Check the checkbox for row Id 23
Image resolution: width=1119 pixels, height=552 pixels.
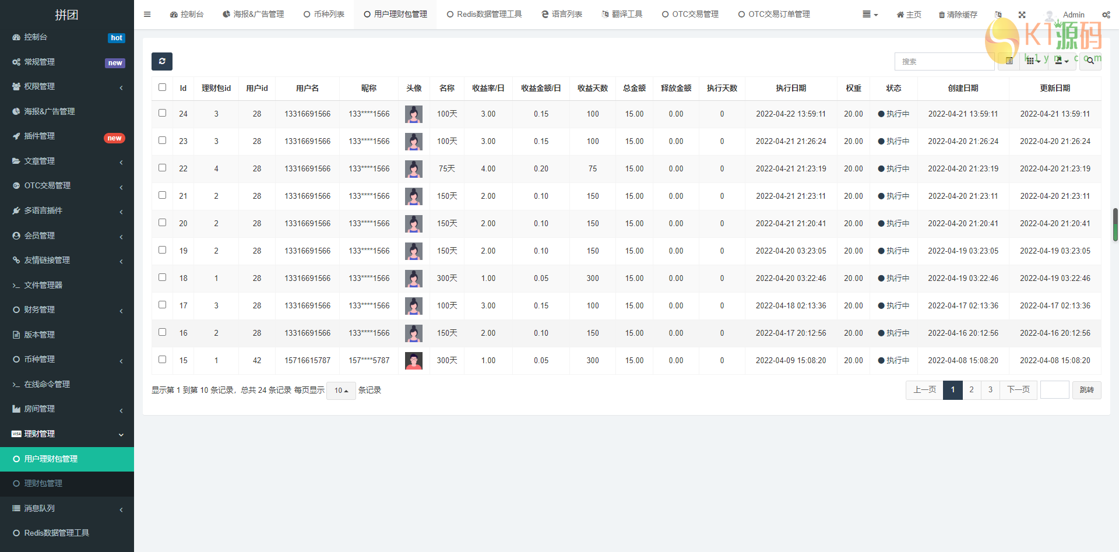pyautogui.click(x=162, y=140)
